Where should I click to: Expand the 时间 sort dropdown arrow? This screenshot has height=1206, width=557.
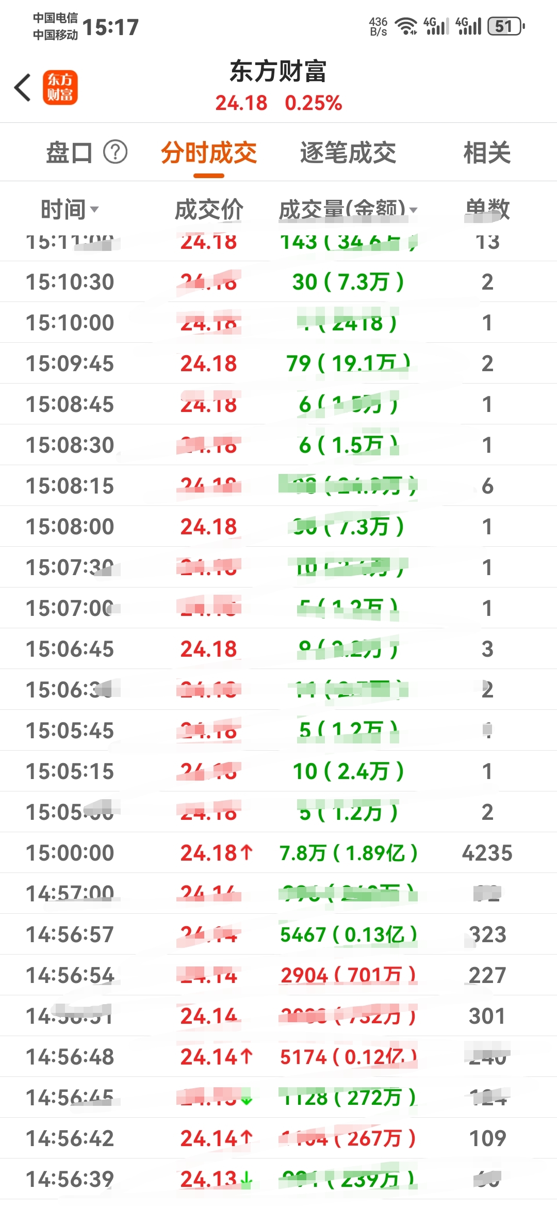tap(94, 210)
